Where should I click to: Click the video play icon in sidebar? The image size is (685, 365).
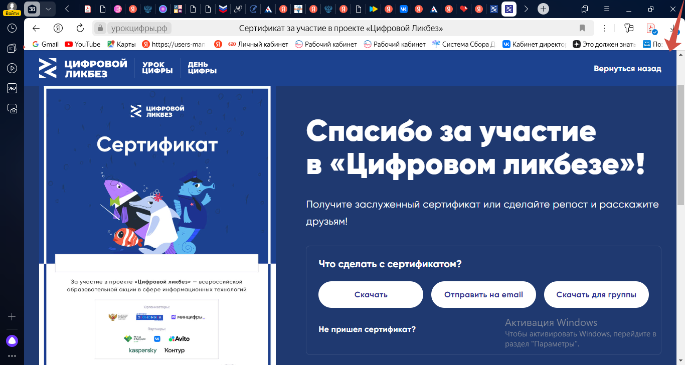12,68
